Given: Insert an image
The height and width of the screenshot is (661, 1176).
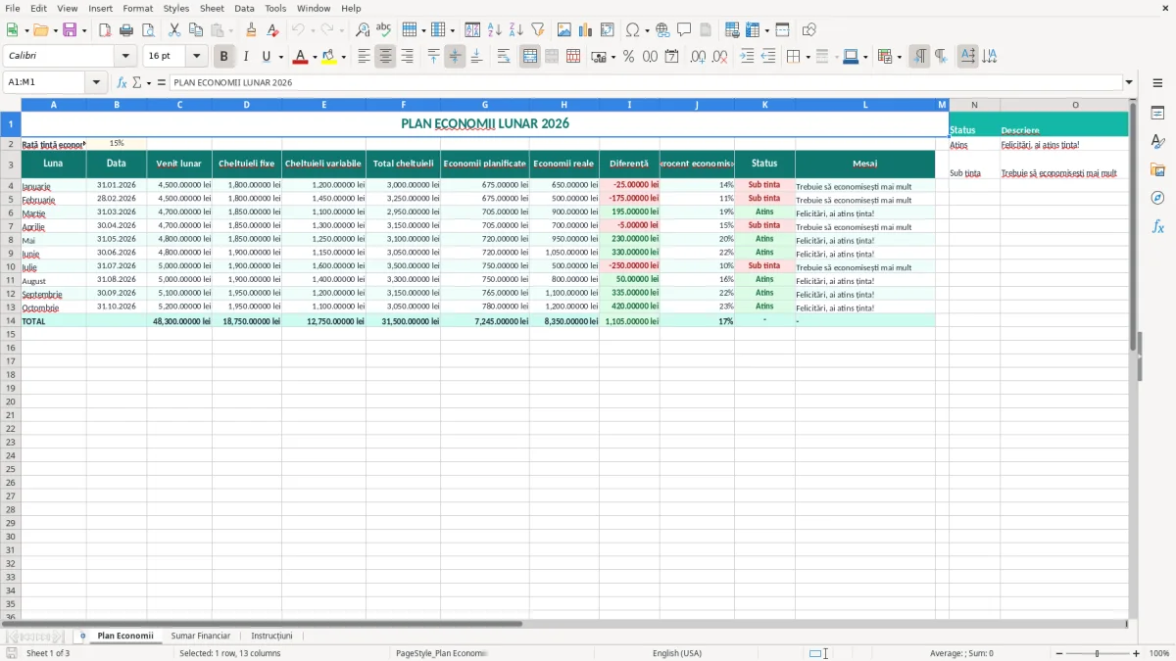Looking at the screenshot, I should (x=564, y=30).
